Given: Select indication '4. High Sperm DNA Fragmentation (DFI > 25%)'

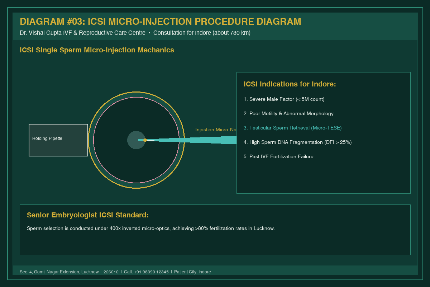Looking at the screenshot, I should tap(297, 142).
